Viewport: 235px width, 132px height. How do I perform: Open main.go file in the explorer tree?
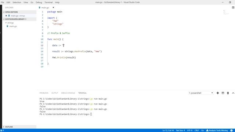coord(13,26)
